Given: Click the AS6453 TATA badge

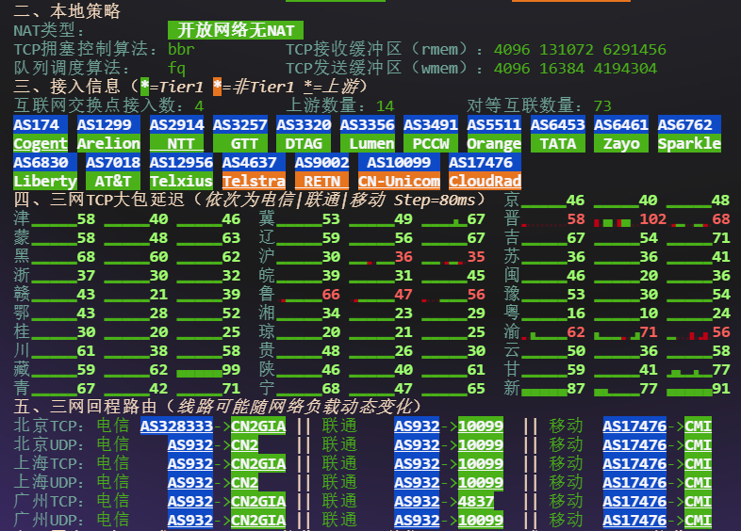Looking at the screenshot, I should click(x=558, y=134).
